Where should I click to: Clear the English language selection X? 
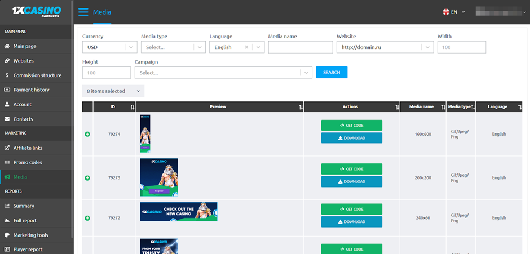click(246, 48)
